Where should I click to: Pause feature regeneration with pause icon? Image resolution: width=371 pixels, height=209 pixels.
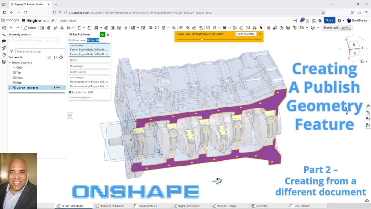[55, 57]
